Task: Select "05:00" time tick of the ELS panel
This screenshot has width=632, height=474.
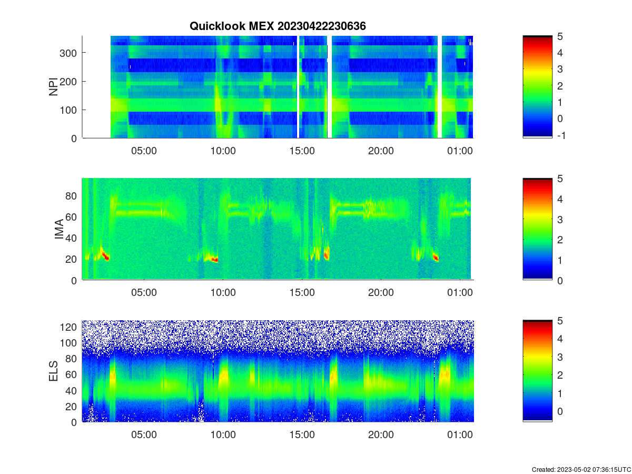Action: pos(144,435)
